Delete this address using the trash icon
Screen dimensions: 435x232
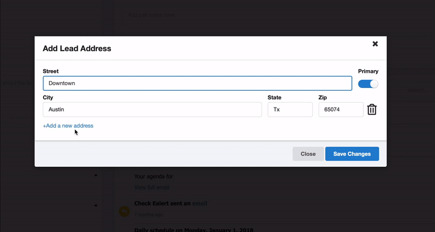click(372, 109)
